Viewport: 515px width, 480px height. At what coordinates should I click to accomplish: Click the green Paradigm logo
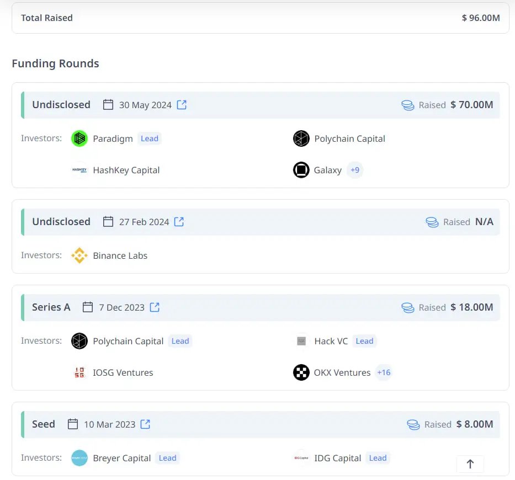(79, 138)
